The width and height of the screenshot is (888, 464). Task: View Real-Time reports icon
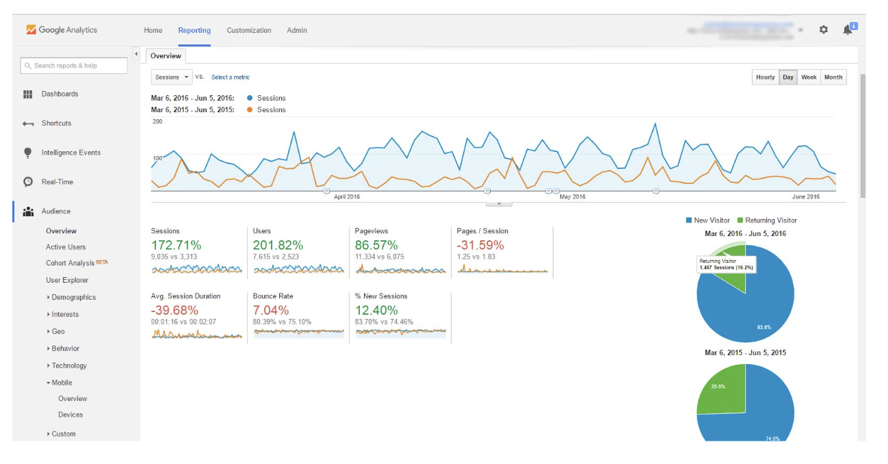click(28, 181)
